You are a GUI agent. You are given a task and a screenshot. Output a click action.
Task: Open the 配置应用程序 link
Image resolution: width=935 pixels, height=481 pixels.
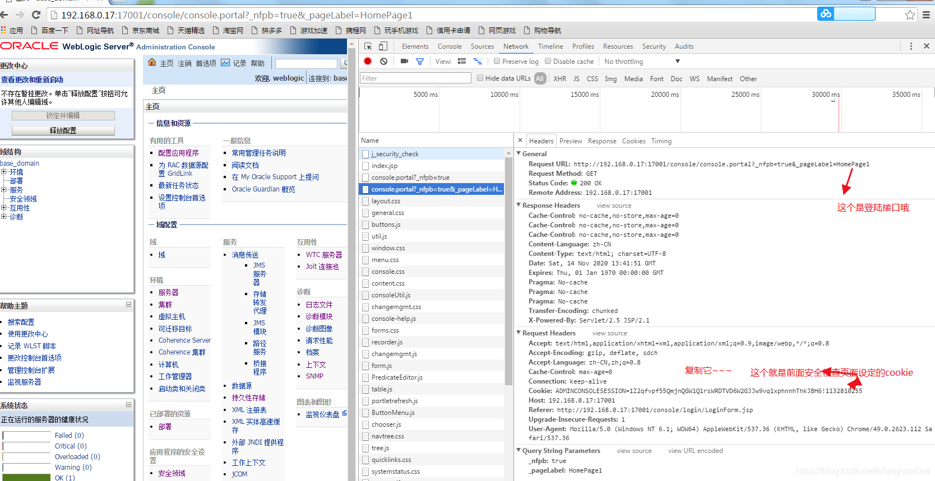(178, 153)
